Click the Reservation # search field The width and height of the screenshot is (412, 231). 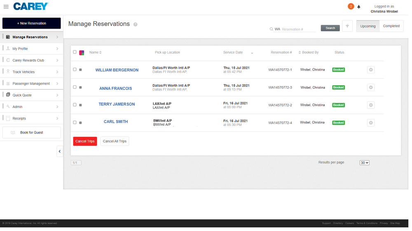click(x=298, y=29)
